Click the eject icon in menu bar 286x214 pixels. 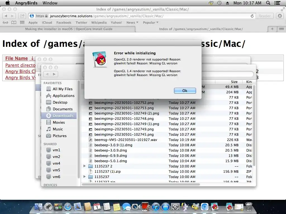[x=227, y=3]
